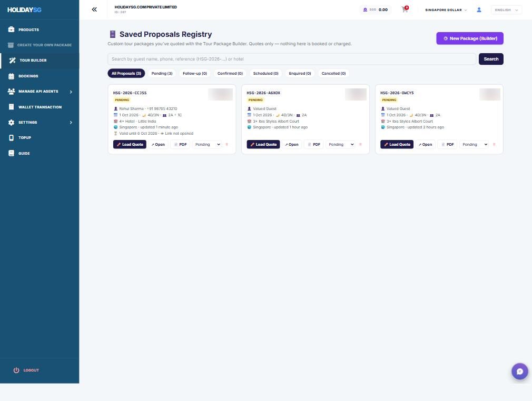Select Confirmed (0) filter
Image resolution: width=532 pixels, height=401 pixels.
pyautogui.click(x=230, y=73)
